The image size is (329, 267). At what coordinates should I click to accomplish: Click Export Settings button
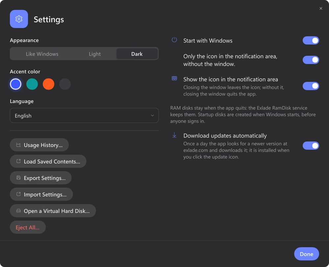click(x=41, y=178)
